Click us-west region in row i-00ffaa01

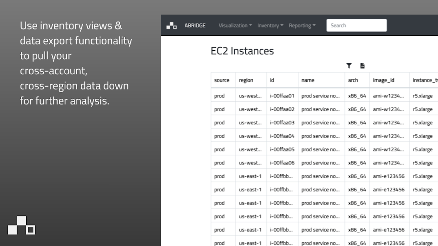(x=250, y=96)
